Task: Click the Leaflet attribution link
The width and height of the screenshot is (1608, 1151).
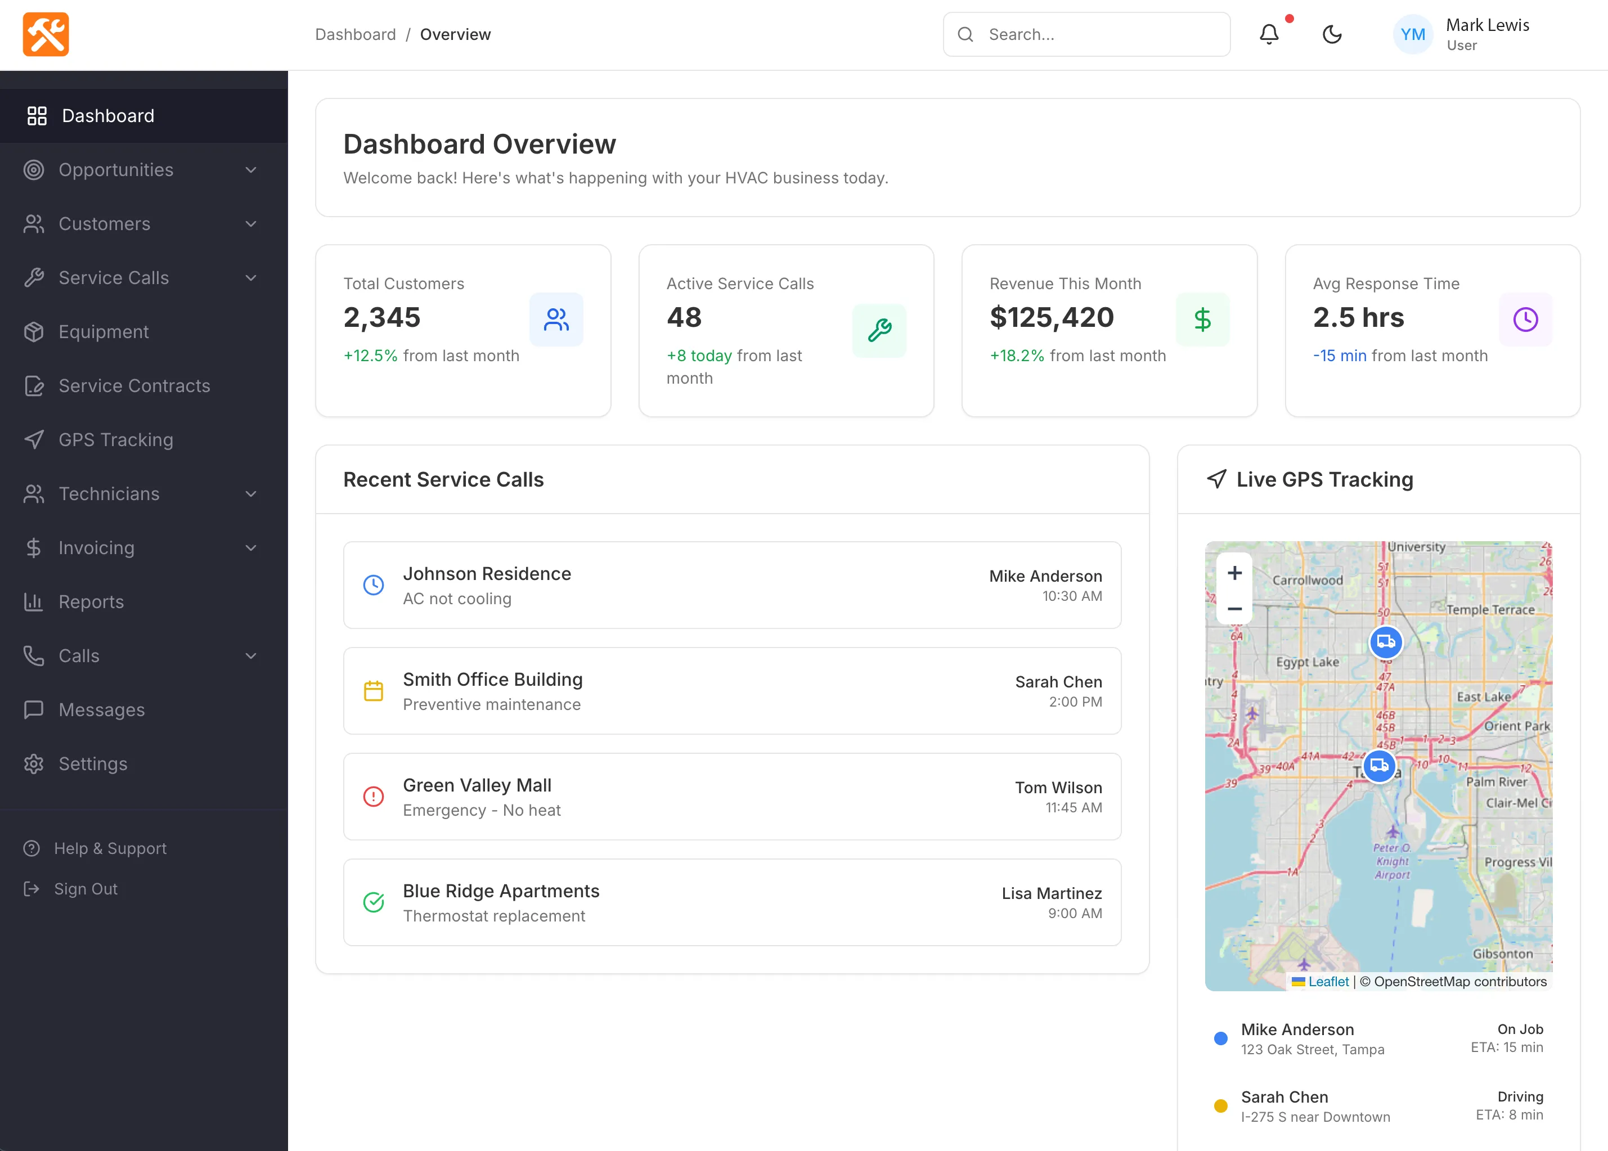Action: 1328,981
